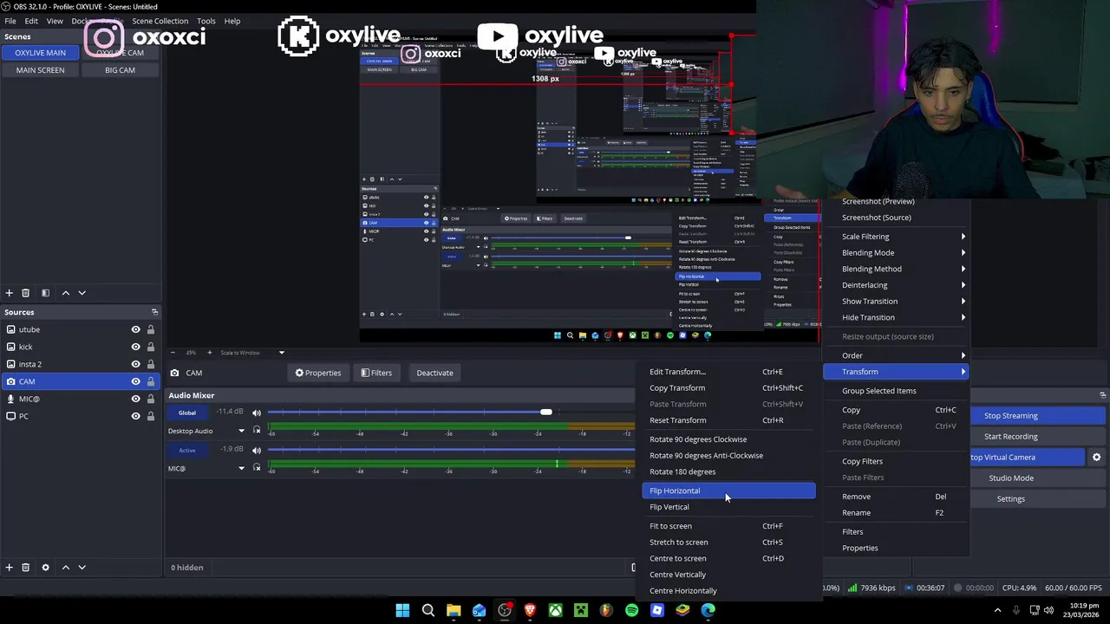The image size is (1110, 624).
Task: Select Rotate 90 degrees Clockwise
Action: coord(729,439)
